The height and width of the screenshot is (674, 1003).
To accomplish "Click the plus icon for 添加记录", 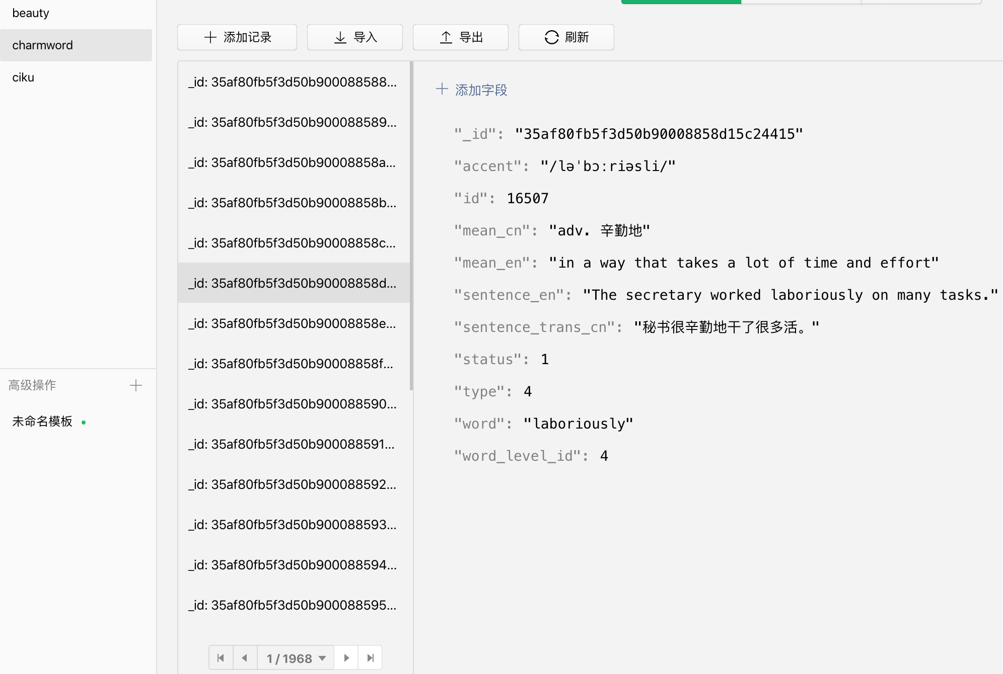I will [210, 37].
